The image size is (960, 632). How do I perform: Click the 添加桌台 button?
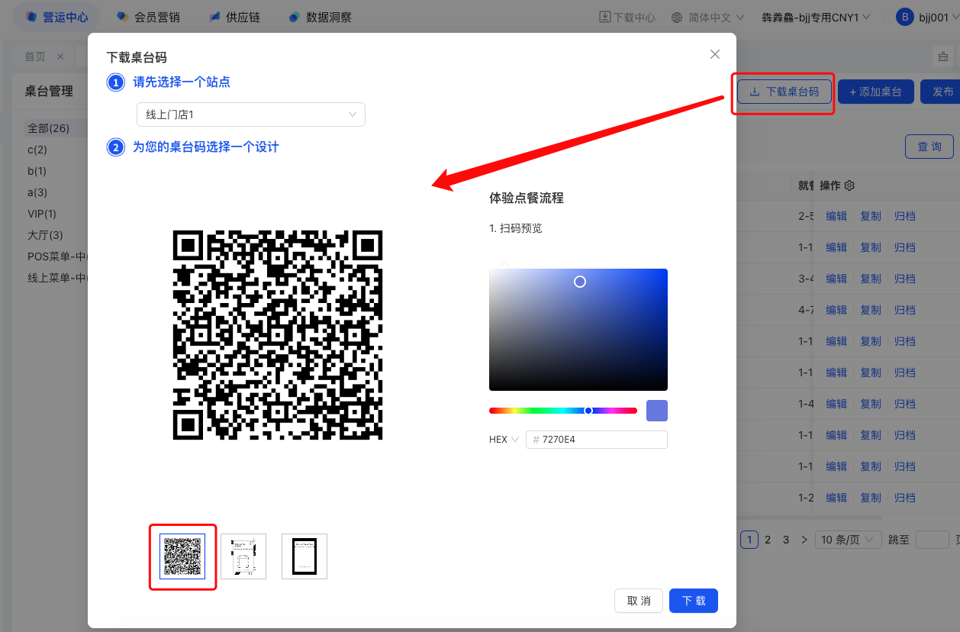pyautogui.click(x=875, y=92)
